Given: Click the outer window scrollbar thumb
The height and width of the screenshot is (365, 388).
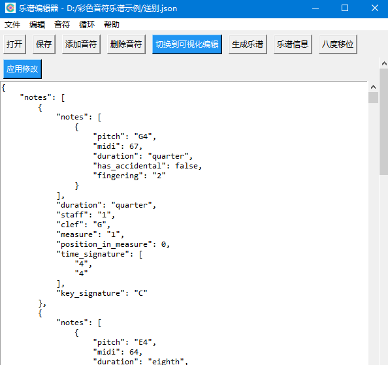Looking at the screenshot, I should pos(384,122).
